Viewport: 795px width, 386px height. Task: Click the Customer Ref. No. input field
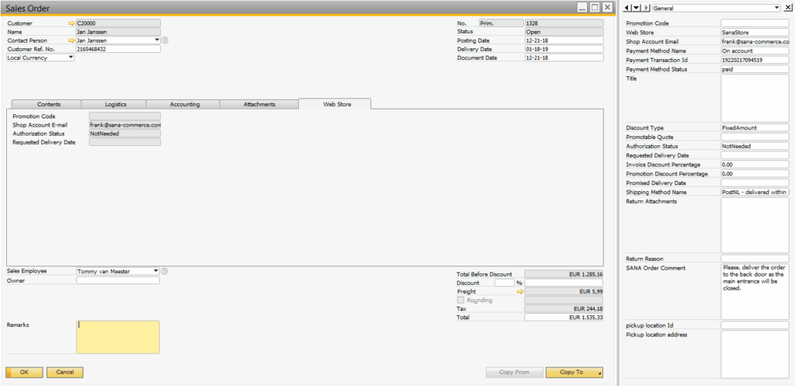pos(118,49)
